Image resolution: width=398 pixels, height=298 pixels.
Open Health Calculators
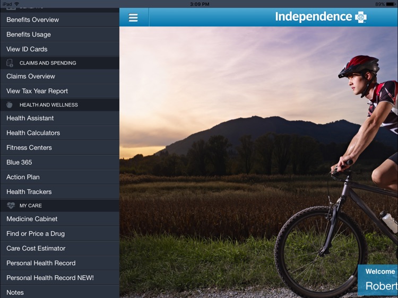59,133
